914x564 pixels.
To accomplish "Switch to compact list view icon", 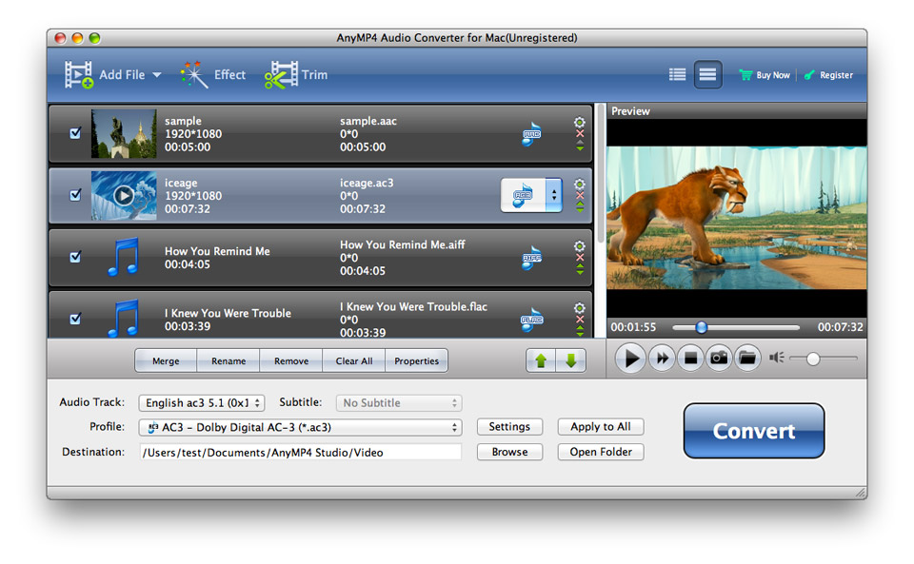I will coord(677,74).
